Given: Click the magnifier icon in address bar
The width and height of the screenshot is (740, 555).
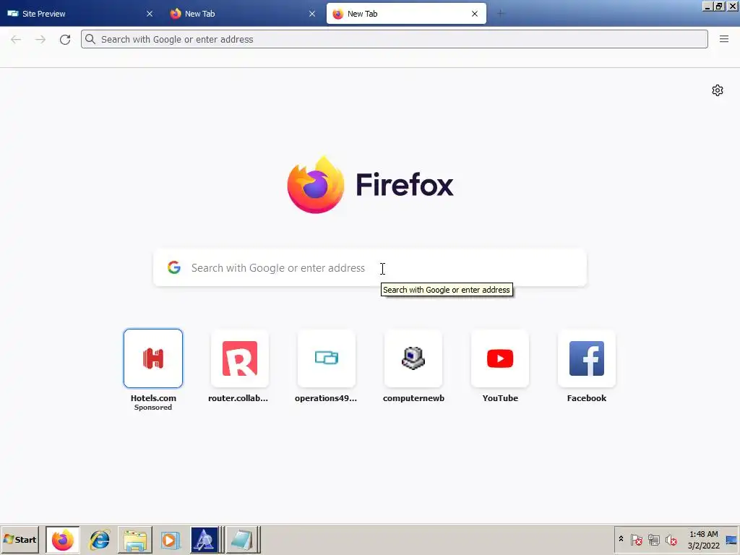Looking at the screenshot, I should coord(90,39).
